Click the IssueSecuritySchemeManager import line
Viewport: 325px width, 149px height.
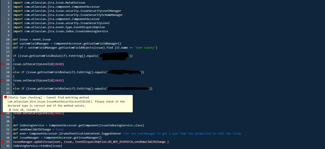[x=68, y=15]
